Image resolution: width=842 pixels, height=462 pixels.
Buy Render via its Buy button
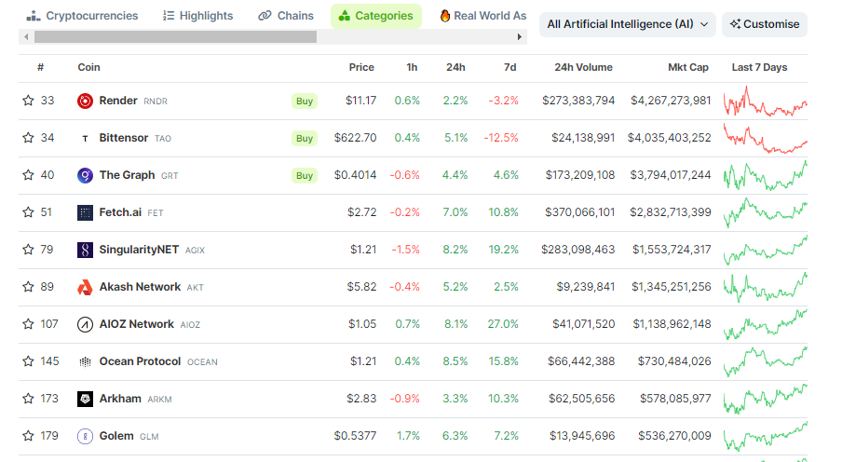[x=305, y=101]
